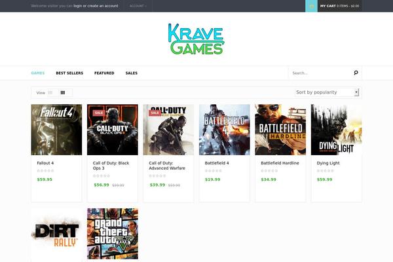Click the $56.99 sale price

tap(102, 185)
